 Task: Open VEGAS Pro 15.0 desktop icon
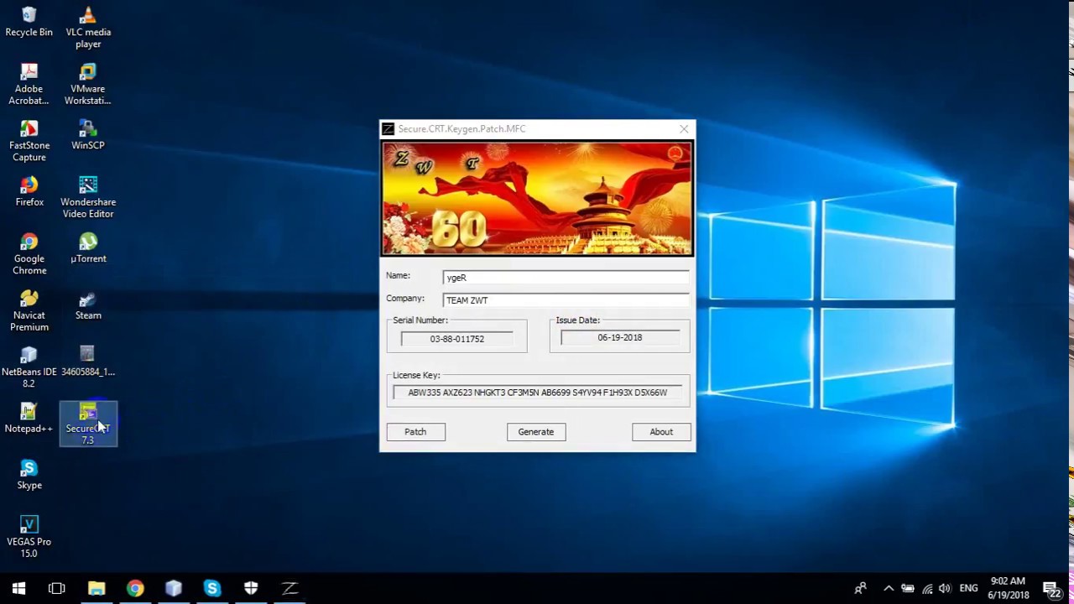pos(29,537)
